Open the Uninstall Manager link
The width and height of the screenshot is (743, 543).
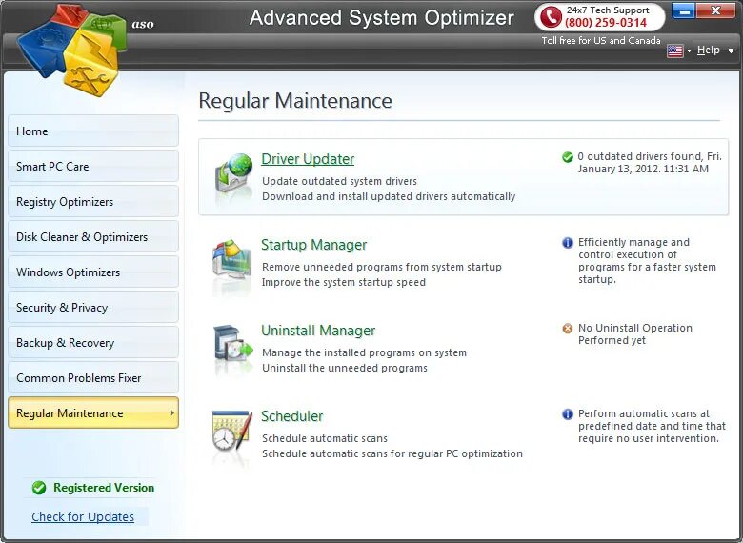[318, 331]
